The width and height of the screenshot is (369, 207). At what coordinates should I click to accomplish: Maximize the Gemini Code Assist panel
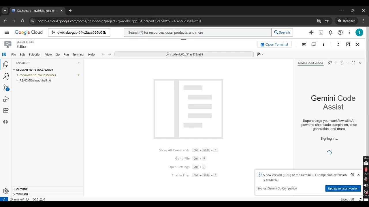[x=353, y=63]
